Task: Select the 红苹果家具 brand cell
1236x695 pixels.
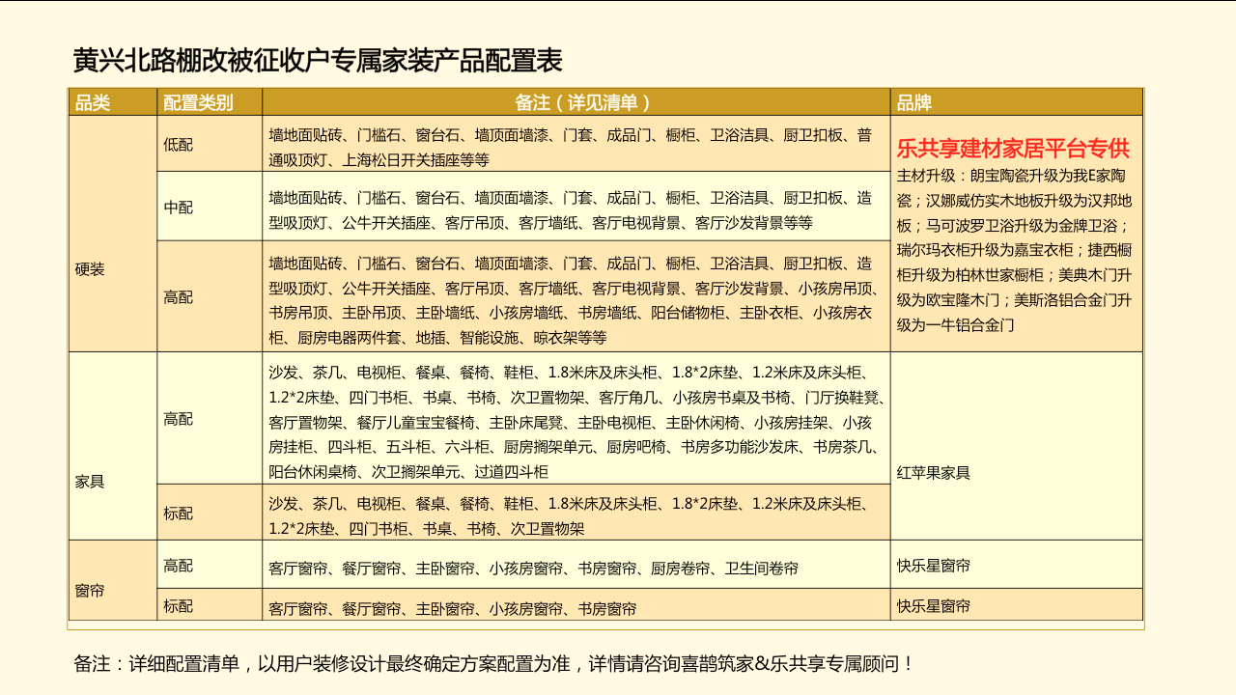Action: 934,473
